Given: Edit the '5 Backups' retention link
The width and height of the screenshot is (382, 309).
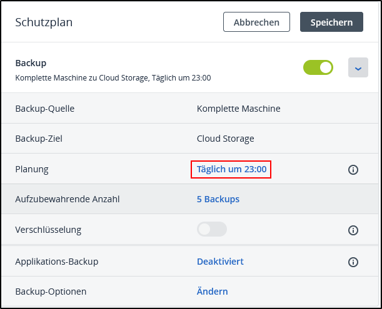Looking at the screenshot, I should click(x=218, y=199).
